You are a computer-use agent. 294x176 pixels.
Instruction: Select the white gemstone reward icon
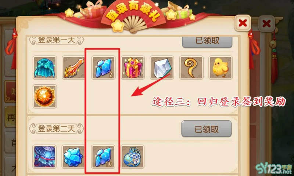pyautogui.click(x=162, y=68)
